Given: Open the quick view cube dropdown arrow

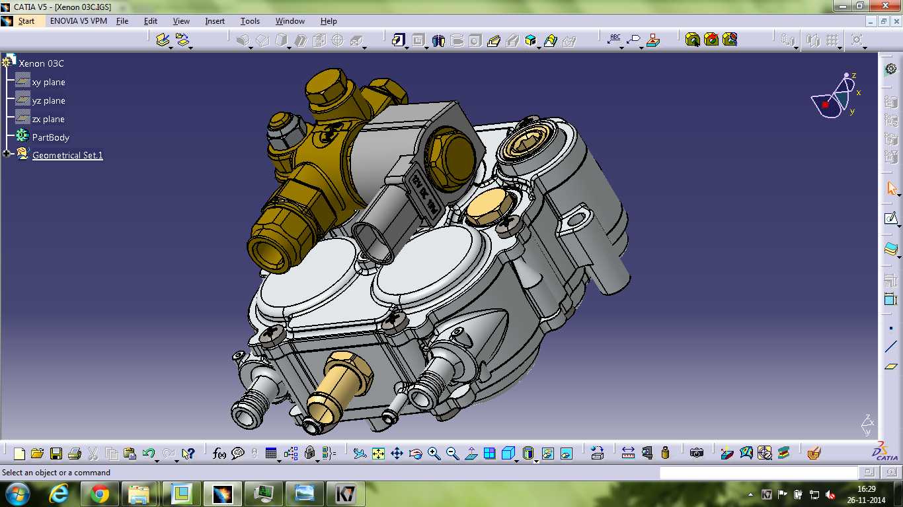Looking at the screenshot, I should [516, 460].
